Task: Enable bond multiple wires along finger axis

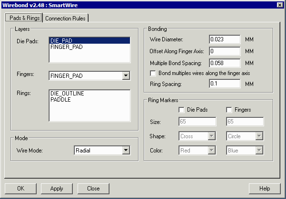Action: click(x=153, y=73)
